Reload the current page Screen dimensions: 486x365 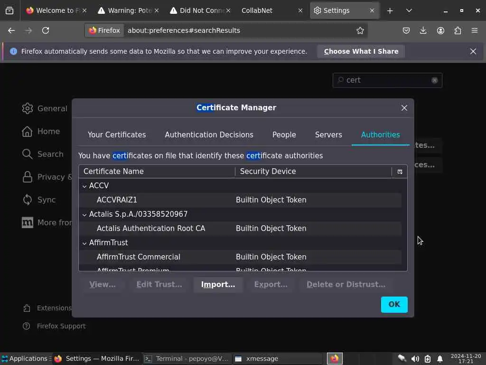[x=46, y=30]
